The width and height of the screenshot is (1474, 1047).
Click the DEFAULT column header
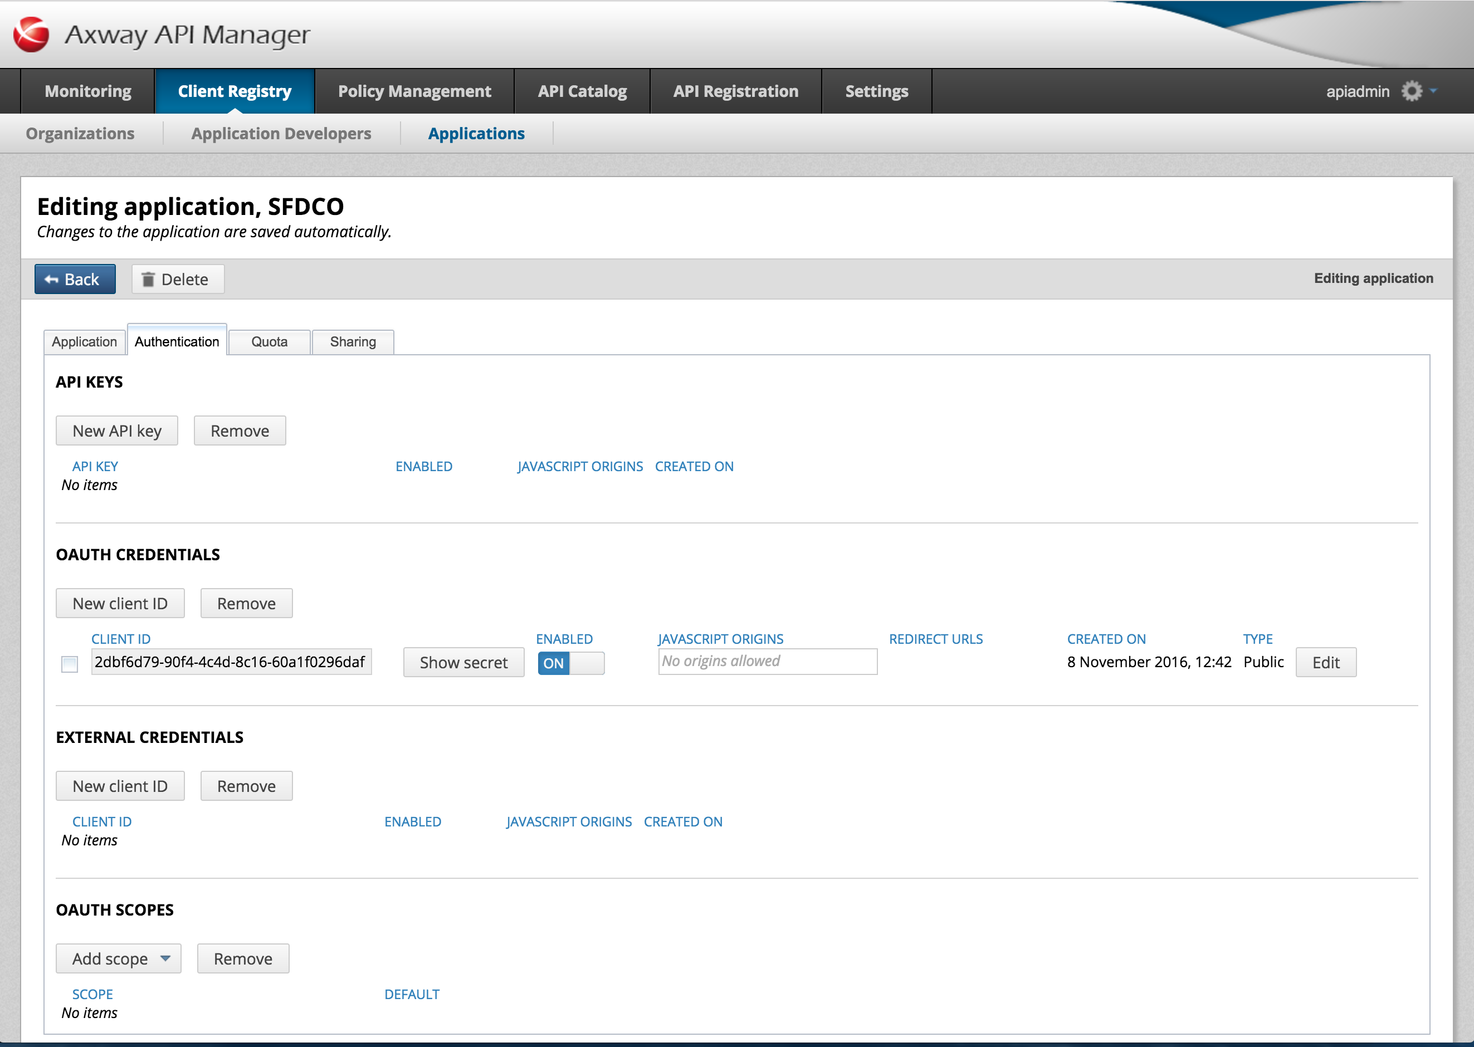(412, 994)
